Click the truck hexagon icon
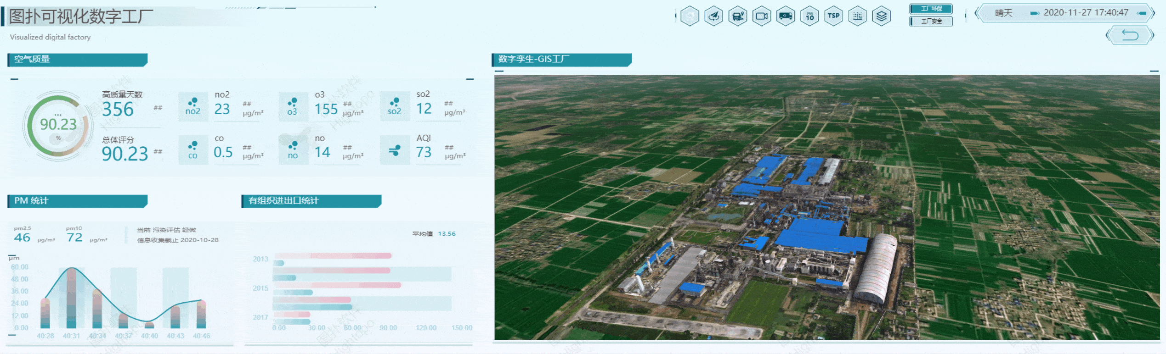This screenshot has height=354, width=1166. point(786,17)
